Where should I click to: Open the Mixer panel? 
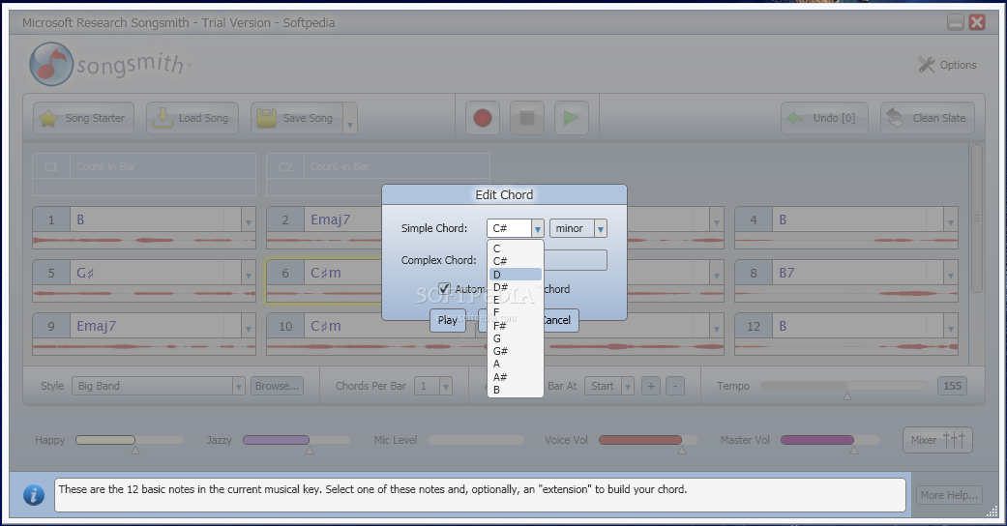937,440
